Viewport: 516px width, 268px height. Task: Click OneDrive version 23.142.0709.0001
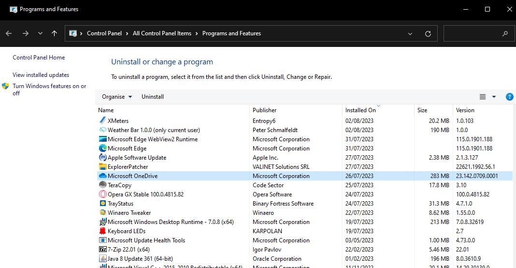[x=477, y=176]
